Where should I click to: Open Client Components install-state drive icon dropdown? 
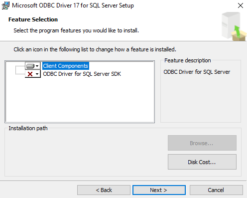(x=33, y=66)
